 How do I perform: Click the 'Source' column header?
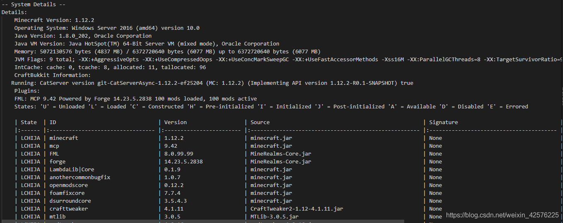click(x=260, y=122)
